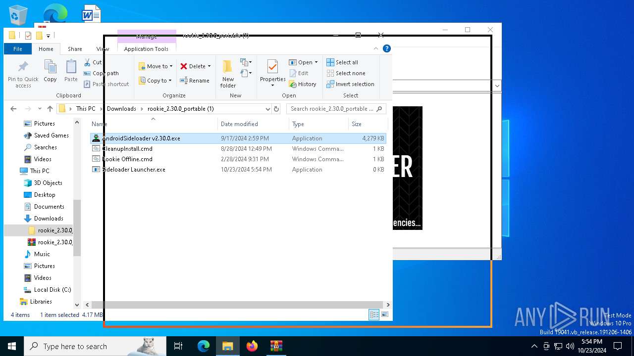This screenshot has height=356, width=634.
Task: Go up one folder level
Action: point(50,109)
